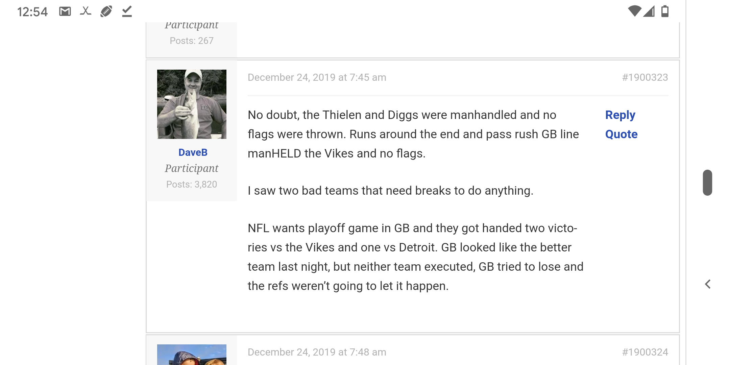Click the 'Posts: 3,820' count under DaveB
The height and width of the screenshot is (365, 730).
tap(192, 184)
